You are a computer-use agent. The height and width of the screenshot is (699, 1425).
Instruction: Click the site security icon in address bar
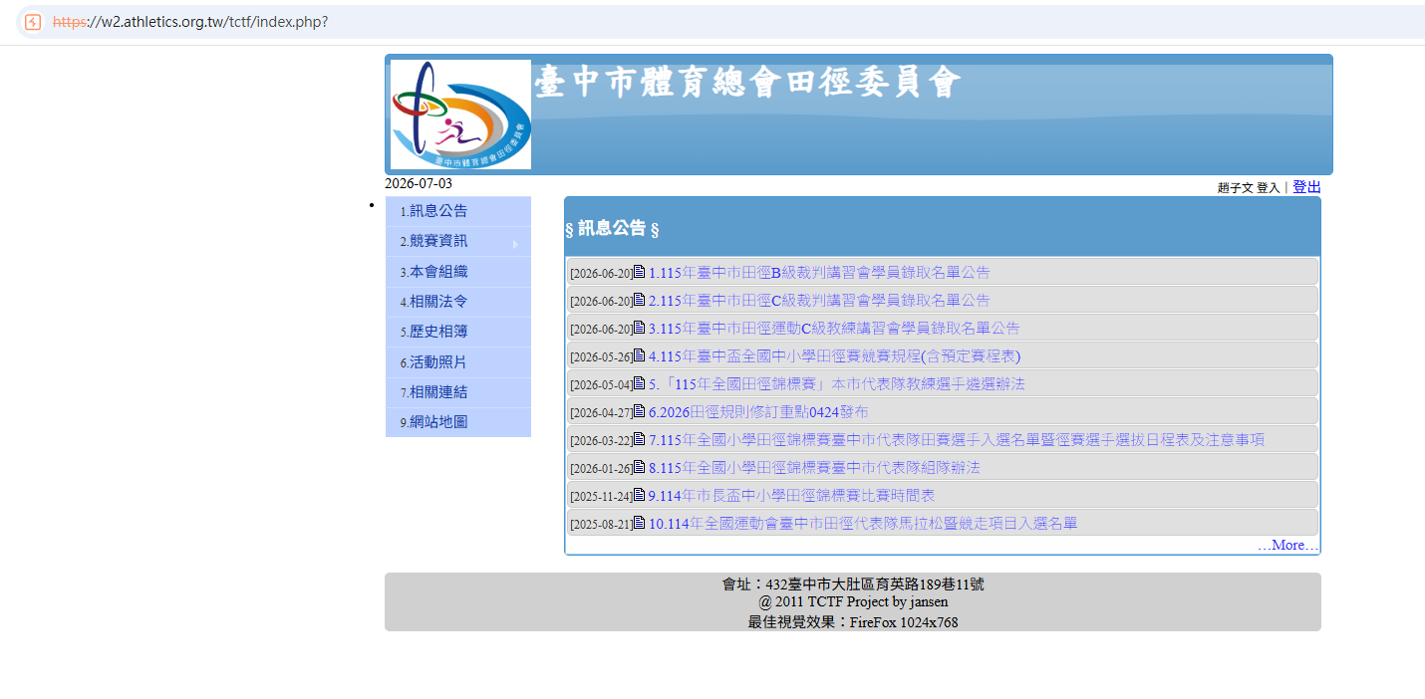coord(33,22)
